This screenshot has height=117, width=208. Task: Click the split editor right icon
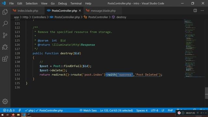point(195,10)
